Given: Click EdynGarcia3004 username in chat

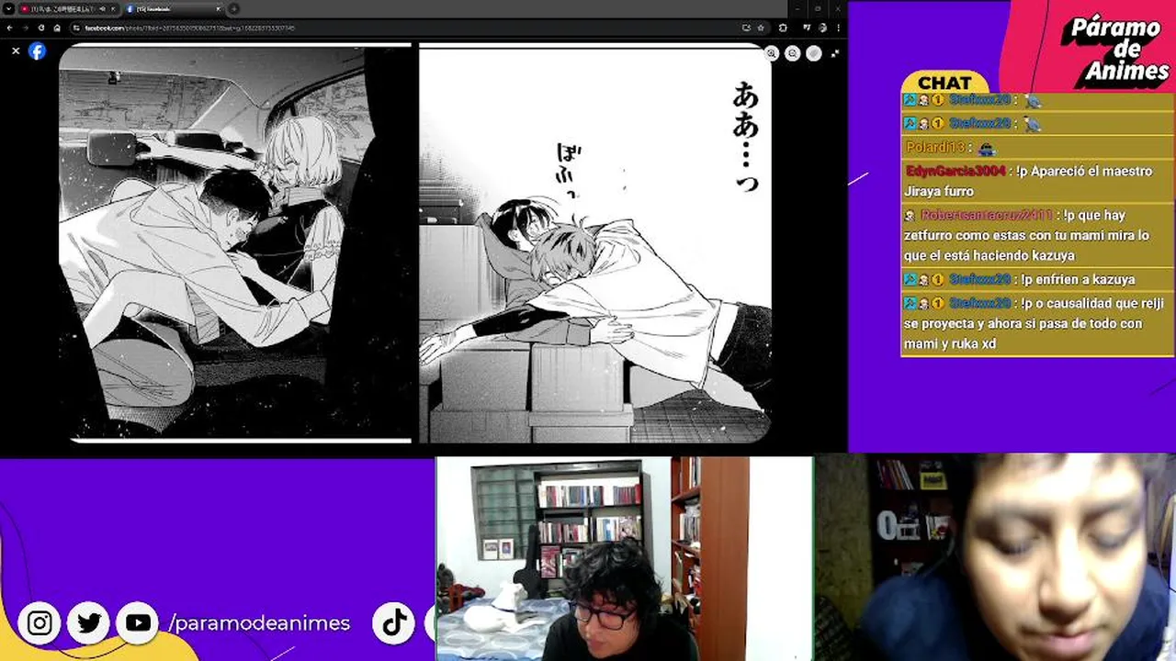Looking at the screenshot, I should coord(955,171).
